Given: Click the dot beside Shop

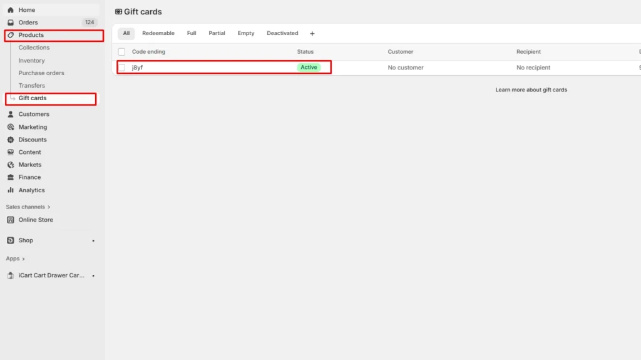Looking at the screenshot, I should pyautogui.click(x=93, y=240).
